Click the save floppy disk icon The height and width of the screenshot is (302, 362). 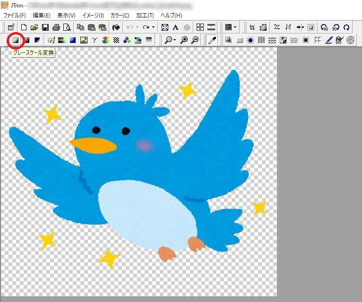pyautogui.click(x=45, y=27)
